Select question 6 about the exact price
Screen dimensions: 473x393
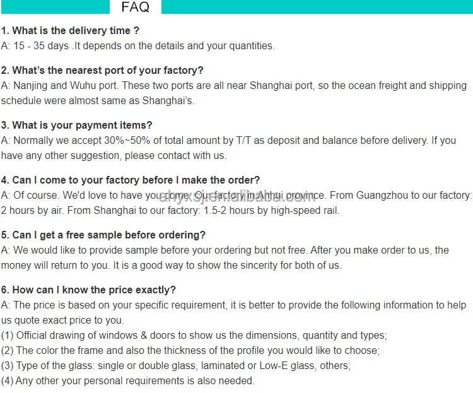point(88,290)
